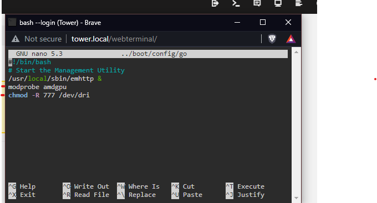Click the Not secure label

point(43,39)
